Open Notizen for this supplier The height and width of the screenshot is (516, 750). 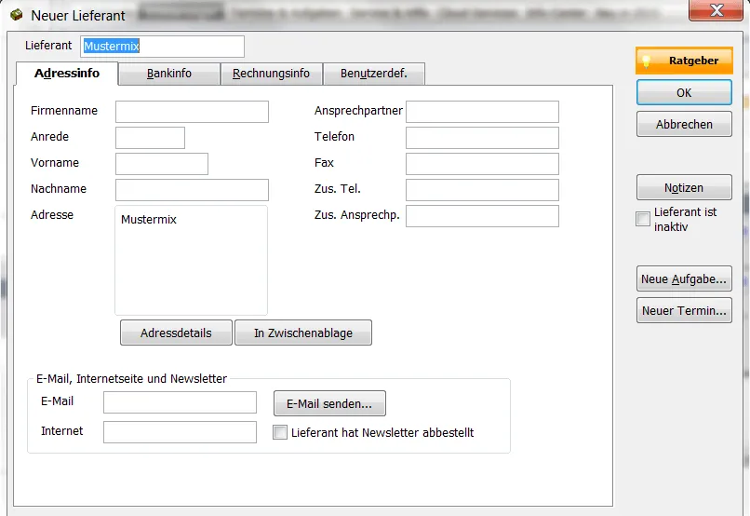pos(684,187)
